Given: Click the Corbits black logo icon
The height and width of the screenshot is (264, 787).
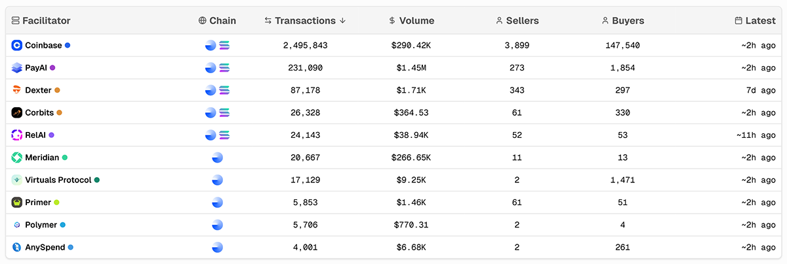Looking at the screenshot, I should click(x=17, y=113).
